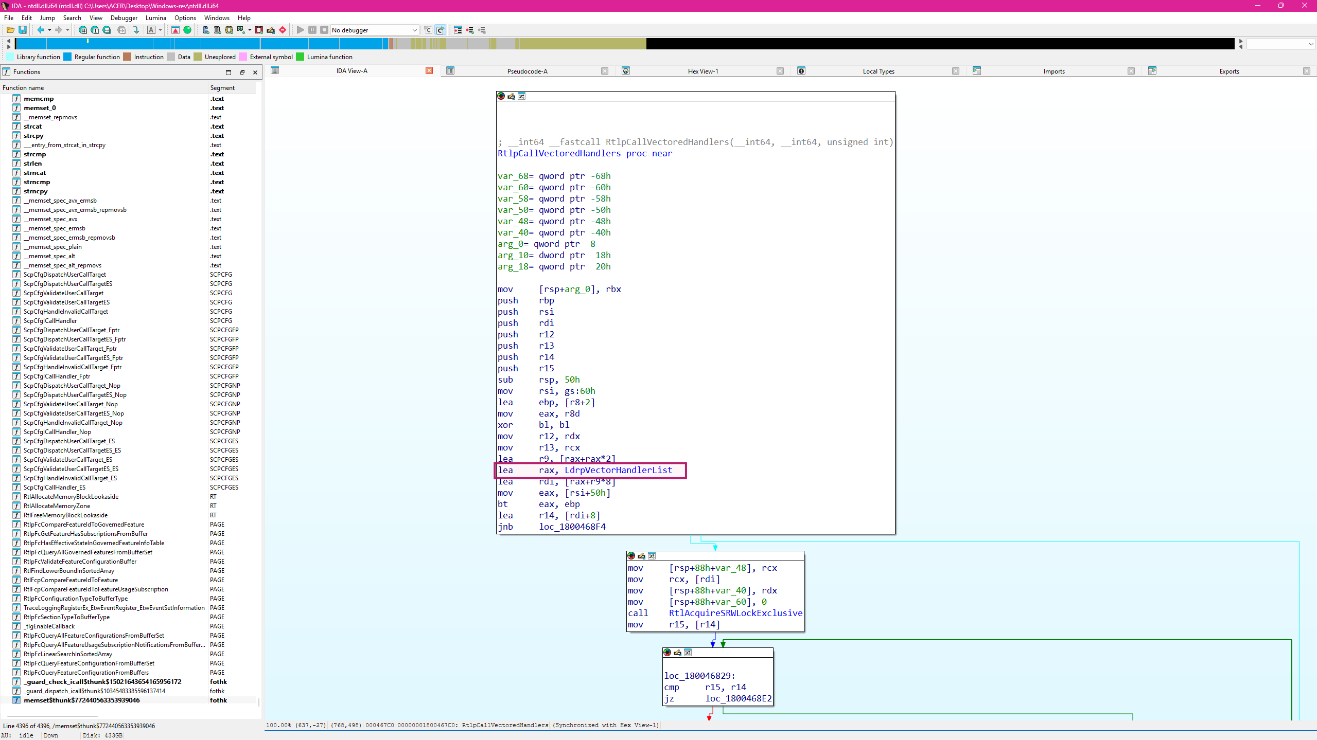The width and height of the screenshot is (1317, 740).
Task: Click the Open file toolbar icon
Action: pyautogui.click(x=10, y=30)
